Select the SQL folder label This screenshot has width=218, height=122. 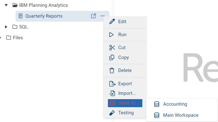pyautogui.click(x=23, y=27)
